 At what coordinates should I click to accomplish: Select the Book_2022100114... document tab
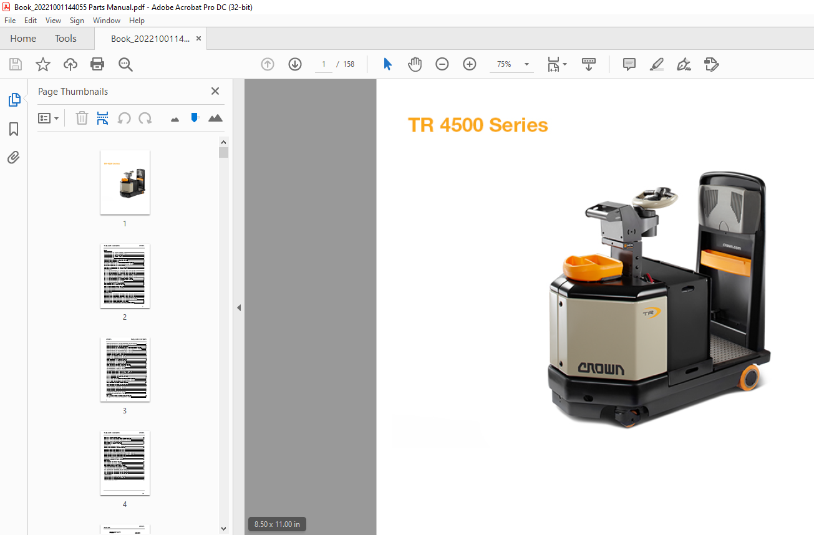[x=150, y=39]
